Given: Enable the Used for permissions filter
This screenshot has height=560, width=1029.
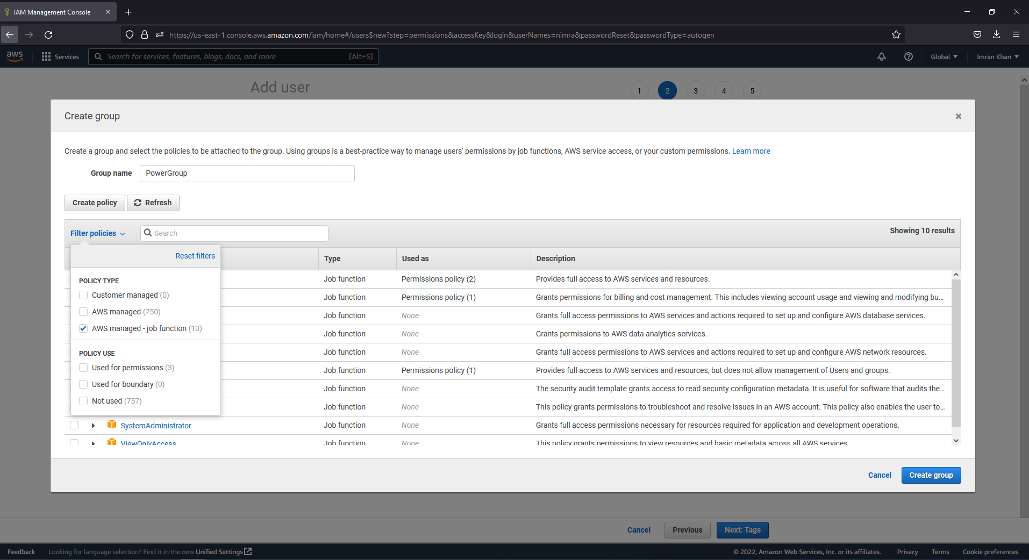Looking at the screenshot, I should 83,368.
